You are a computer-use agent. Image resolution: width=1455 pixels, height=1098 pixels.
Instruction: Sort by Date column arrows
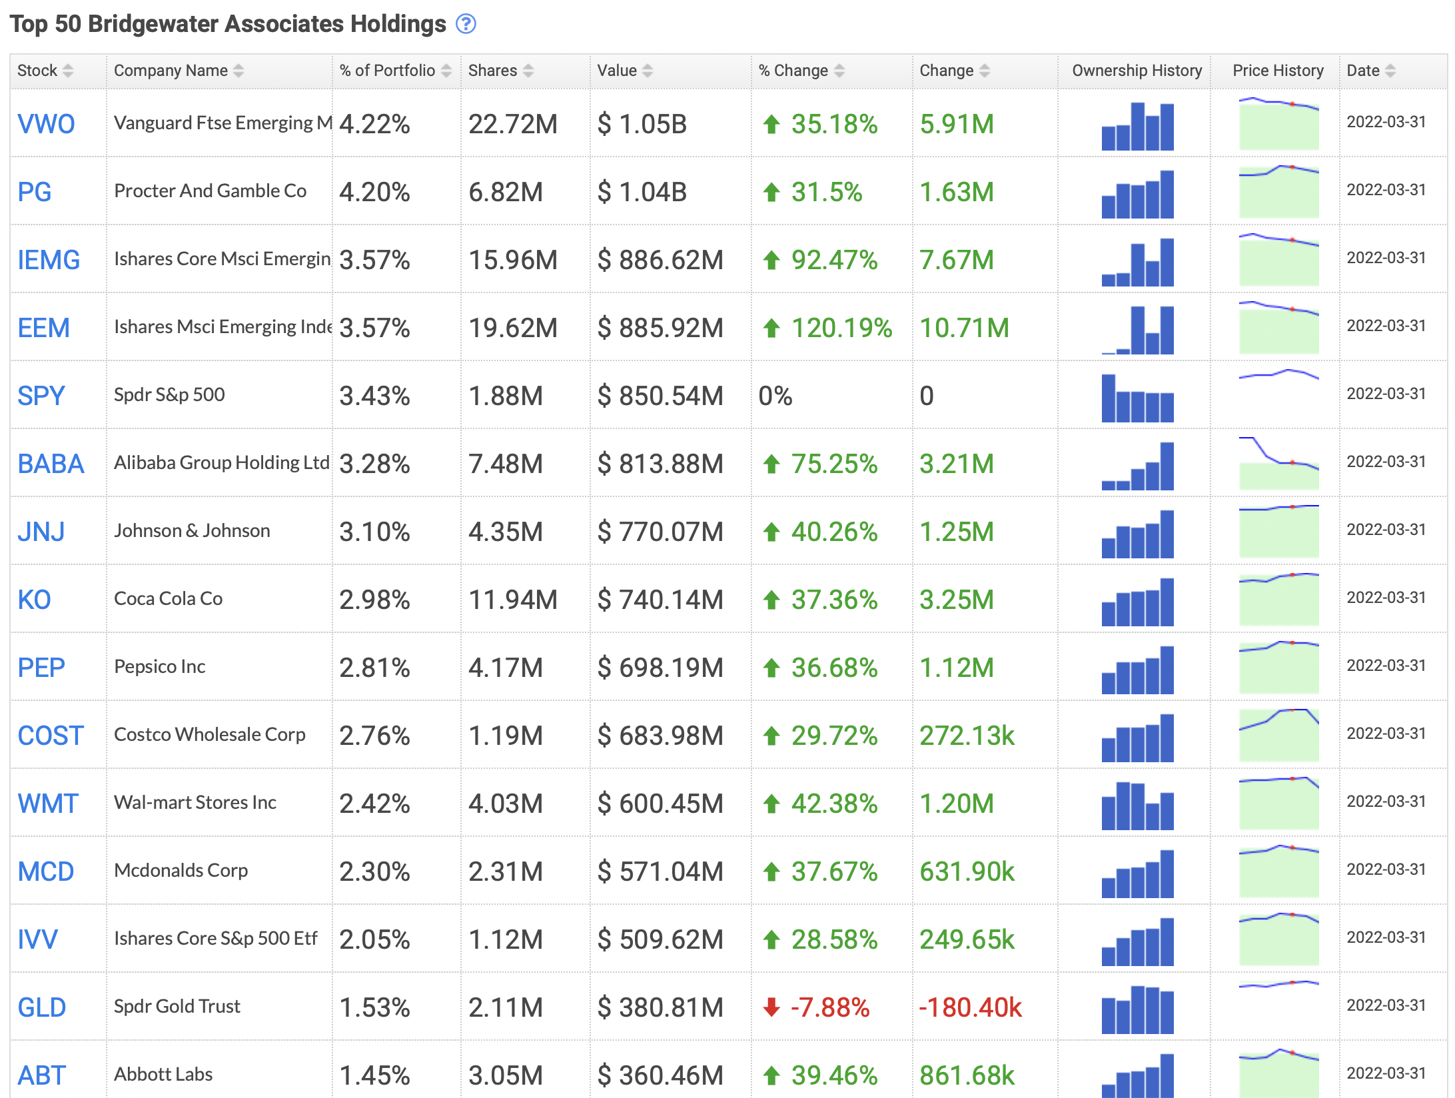pos(1390,71)
